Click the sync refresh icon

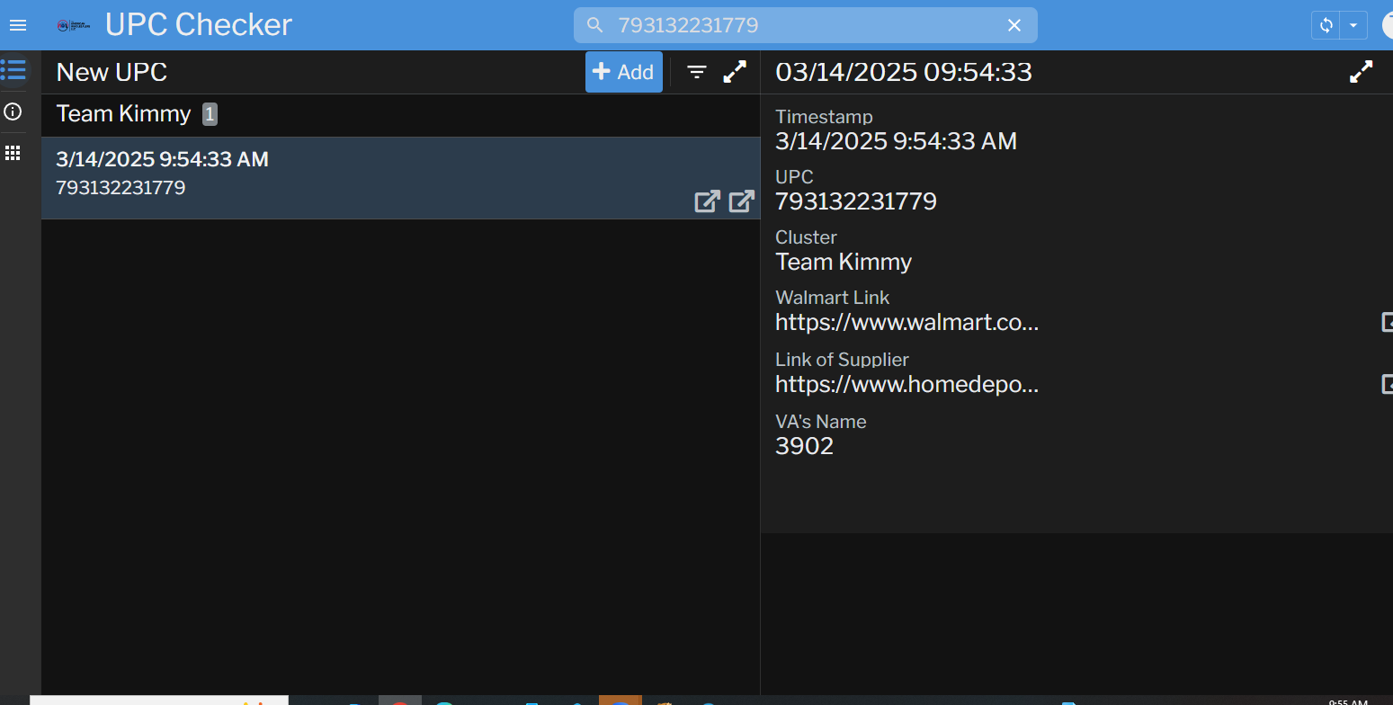[x=1326, y=25]
